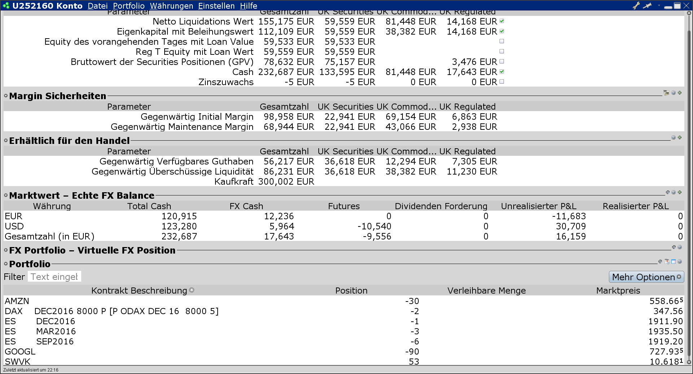The width and height of the screenshot is (693, 374).
Task: Click sort icon beside Kontrakt Beschreibung header
Action: pyautogui.click(x=192, y=290)
